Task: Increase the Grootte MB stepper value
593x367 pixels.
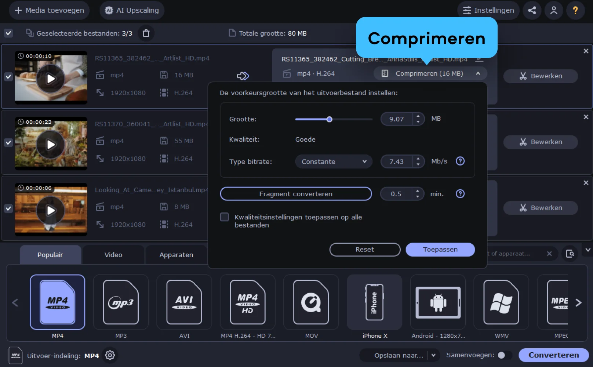Action: point(418,116)
